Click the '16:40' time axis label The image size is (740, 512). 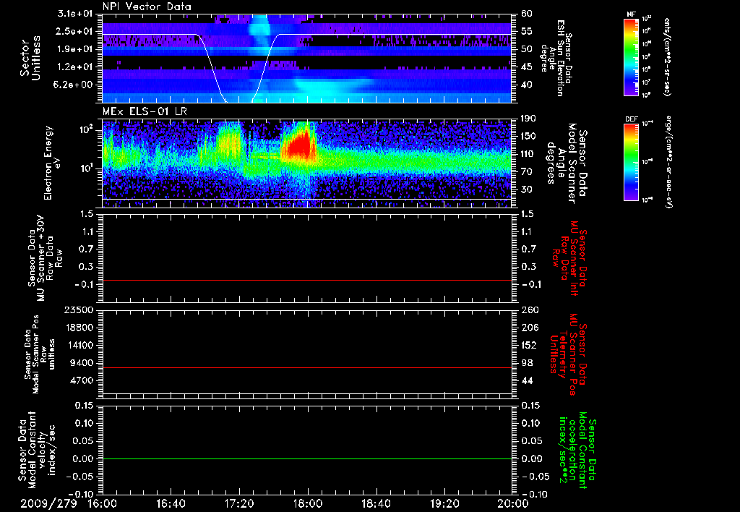click(x=171, y=503)
